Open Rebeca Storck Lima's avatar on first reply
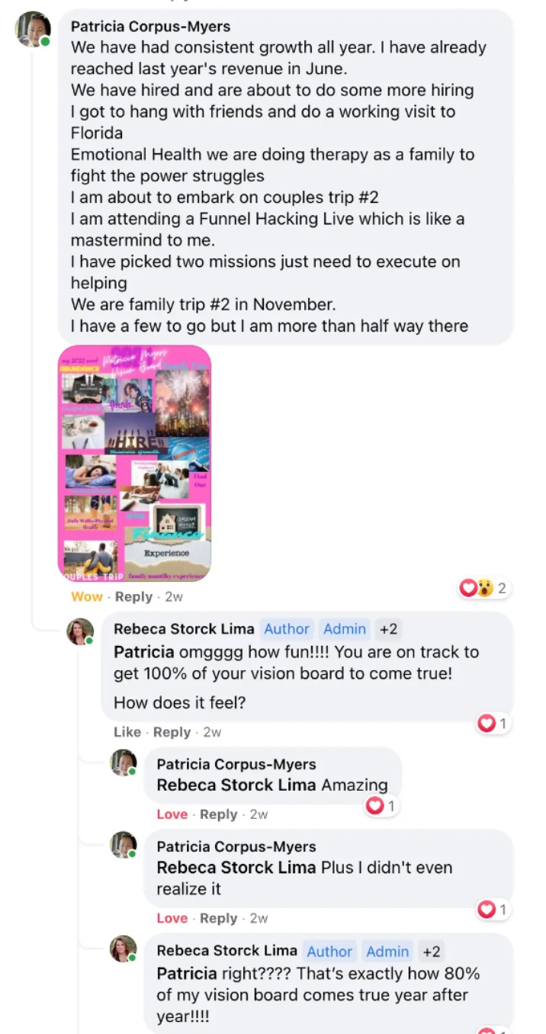 (81, 631)
